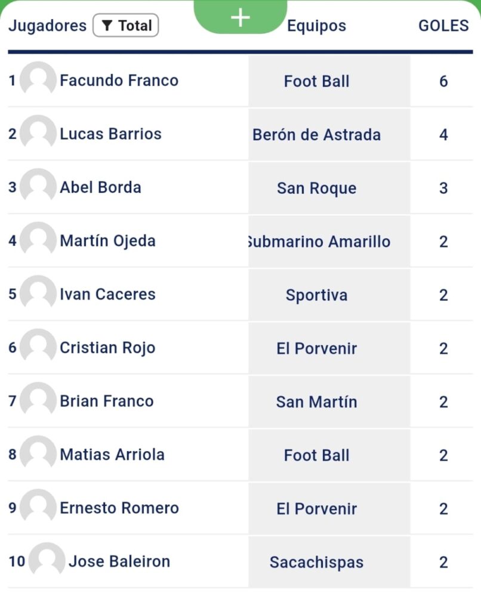Screen dimensions: 481x611
Task: Select the Matias Arriola player row
Action: [240, 455]
